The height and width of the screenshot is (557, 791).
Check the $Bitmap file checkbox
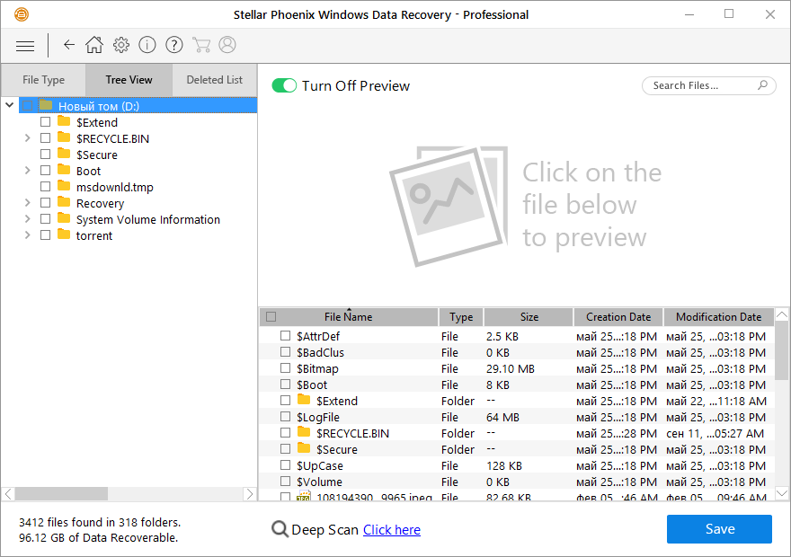point(286,368)
